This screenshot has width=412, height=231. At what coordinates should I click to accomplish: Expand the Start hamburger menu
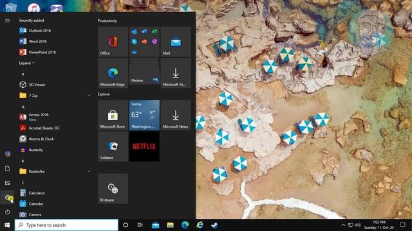(x=7, y=21)
